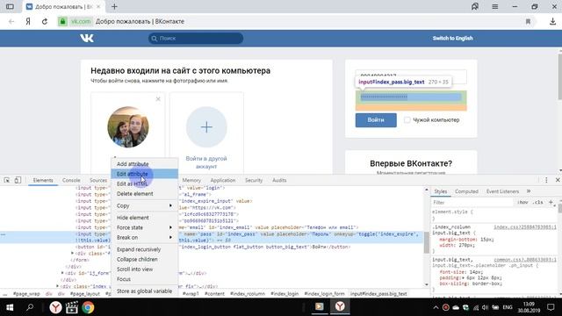Select Add attribute from context menu

pyautogui.click(x=144, y=164)
